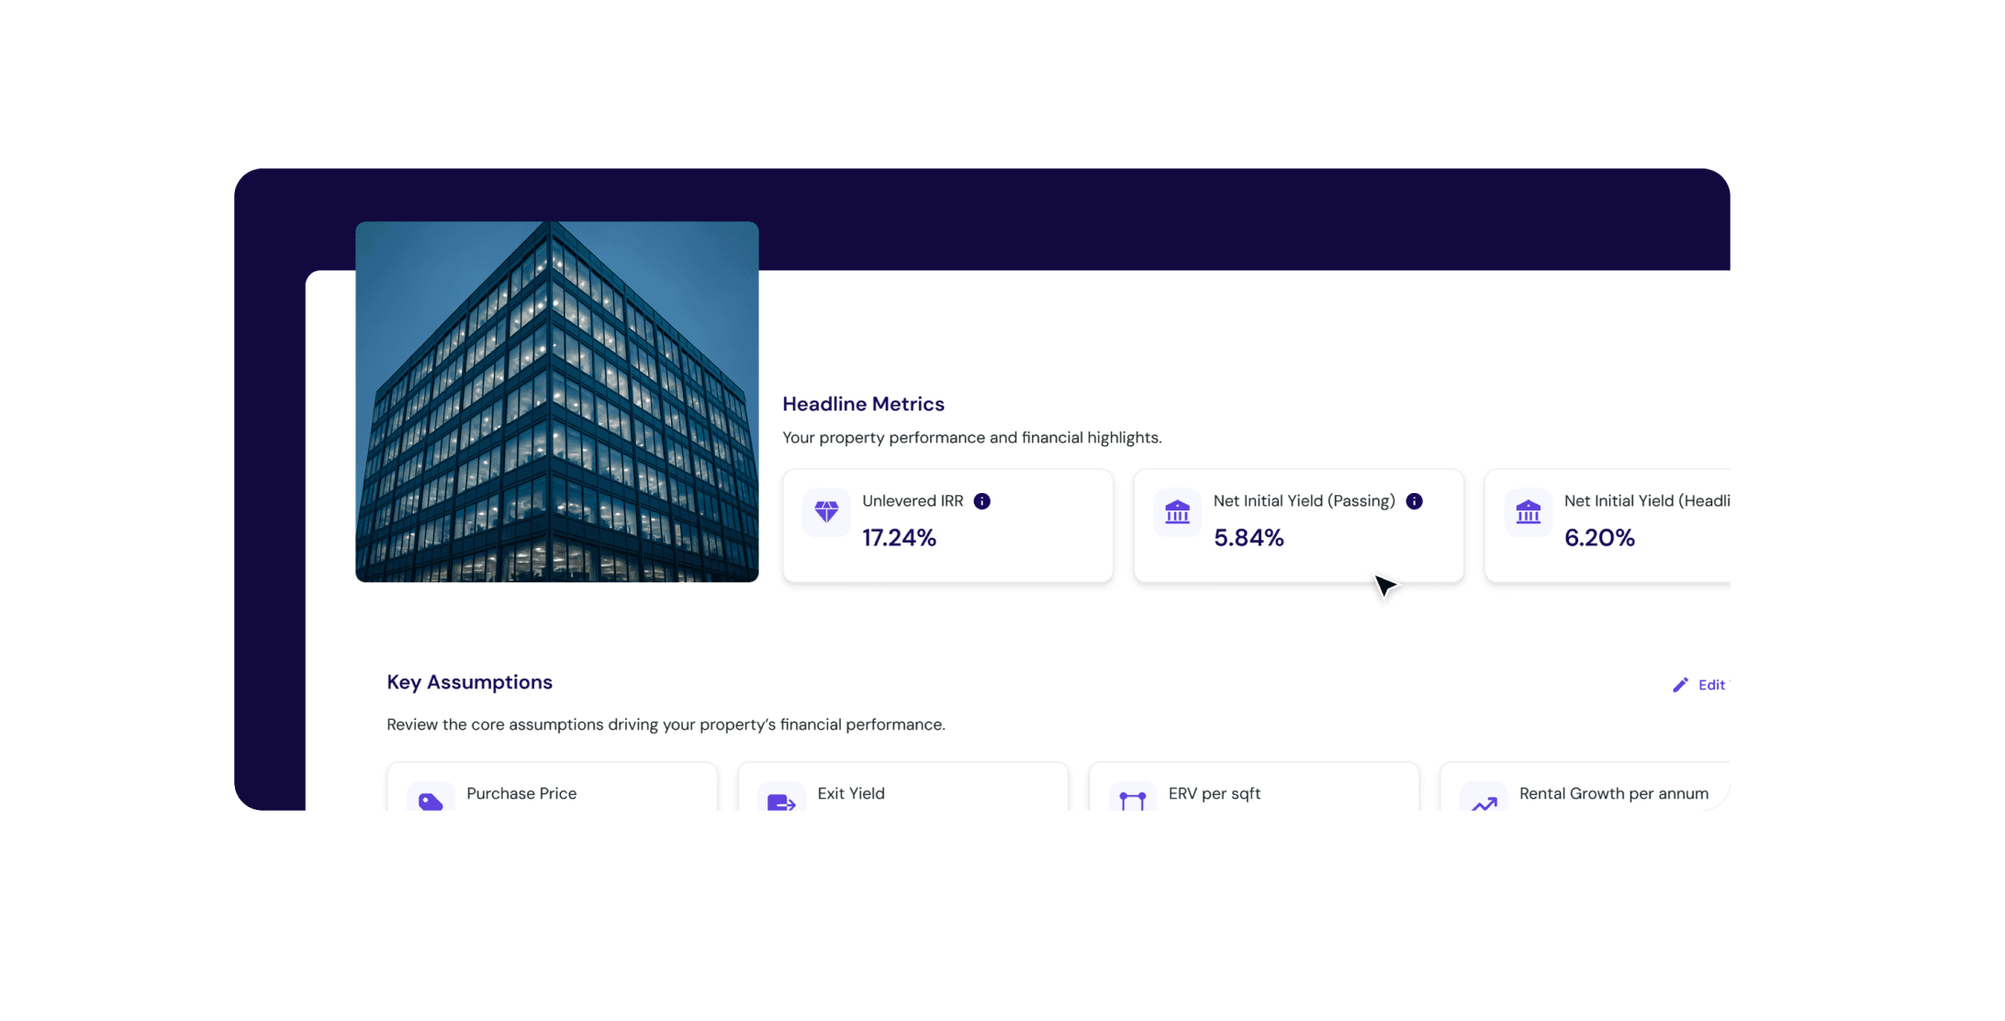Click Rental Growth per annum label
Screen dimensions: 2005x1021
point(1613,793)
